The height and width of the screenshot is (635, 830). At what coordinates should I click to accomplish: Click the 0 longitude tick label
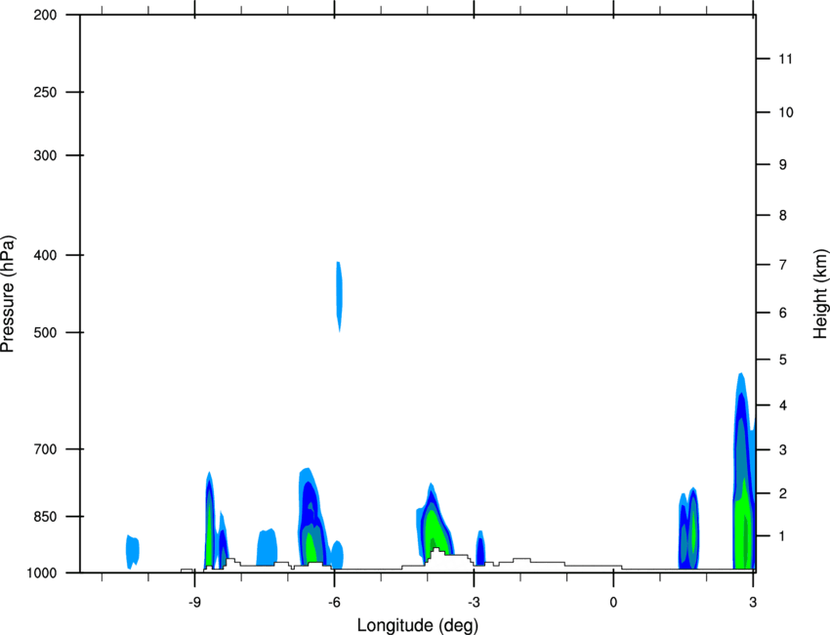point(613,602)
